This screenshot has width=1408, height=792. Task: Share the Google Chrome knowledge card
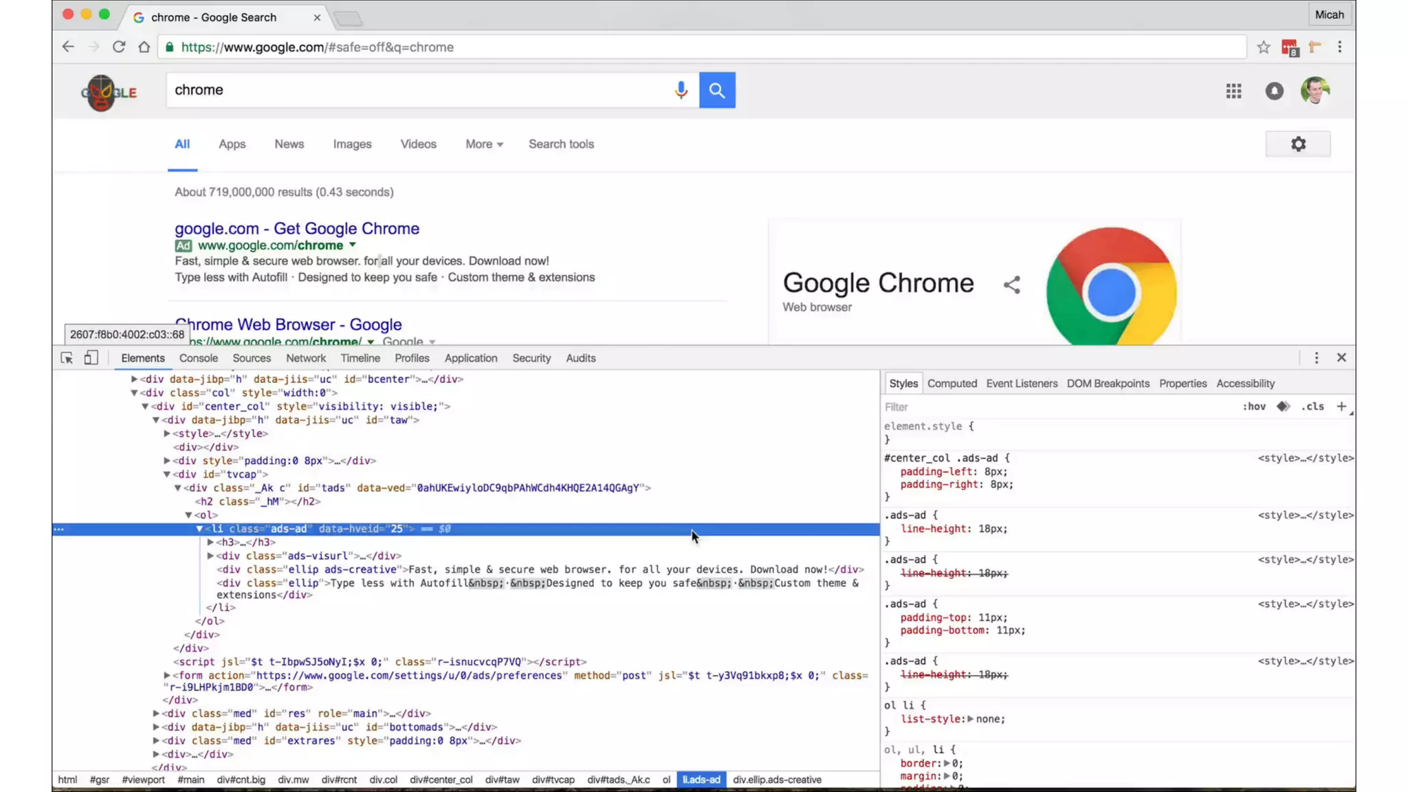1011,285
